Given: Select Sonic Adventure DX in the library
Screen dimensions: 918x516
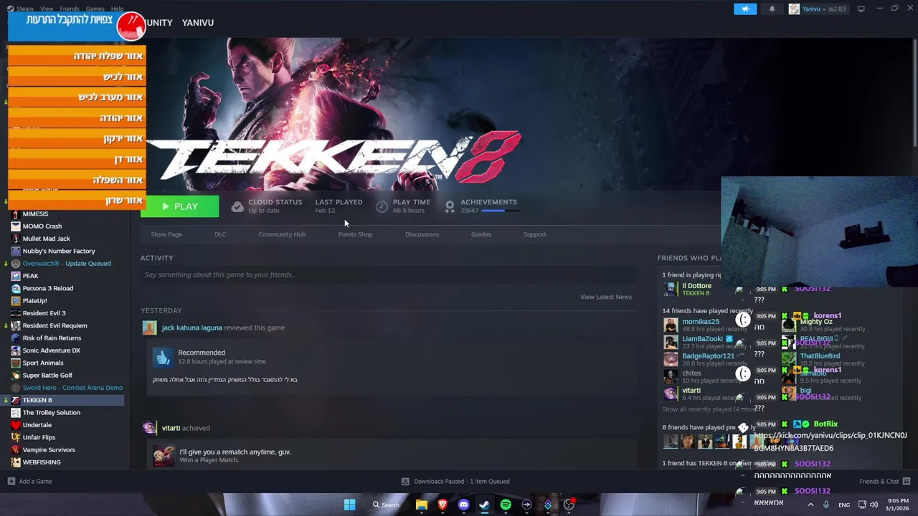Looking at the screenshot, I should point(51,350).
